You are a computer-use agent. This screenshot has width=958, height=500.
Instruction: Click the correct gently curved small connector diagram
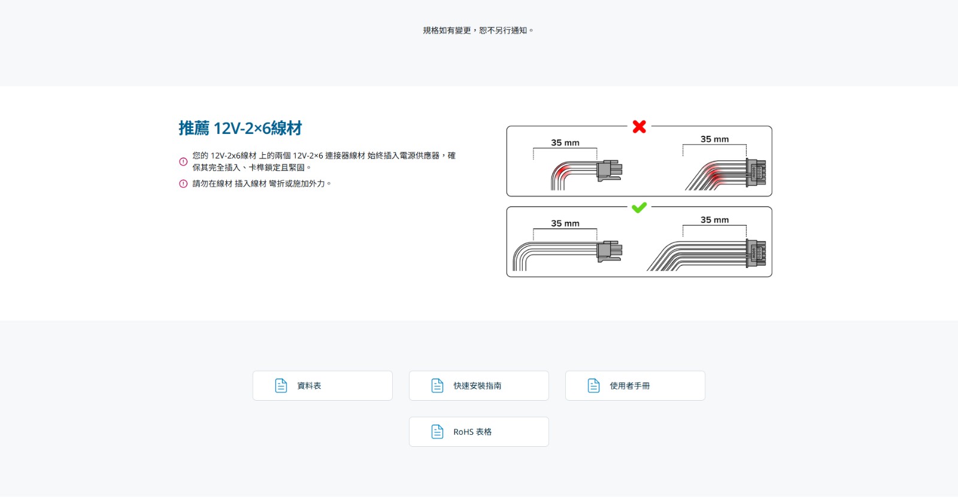coord(568,246)
